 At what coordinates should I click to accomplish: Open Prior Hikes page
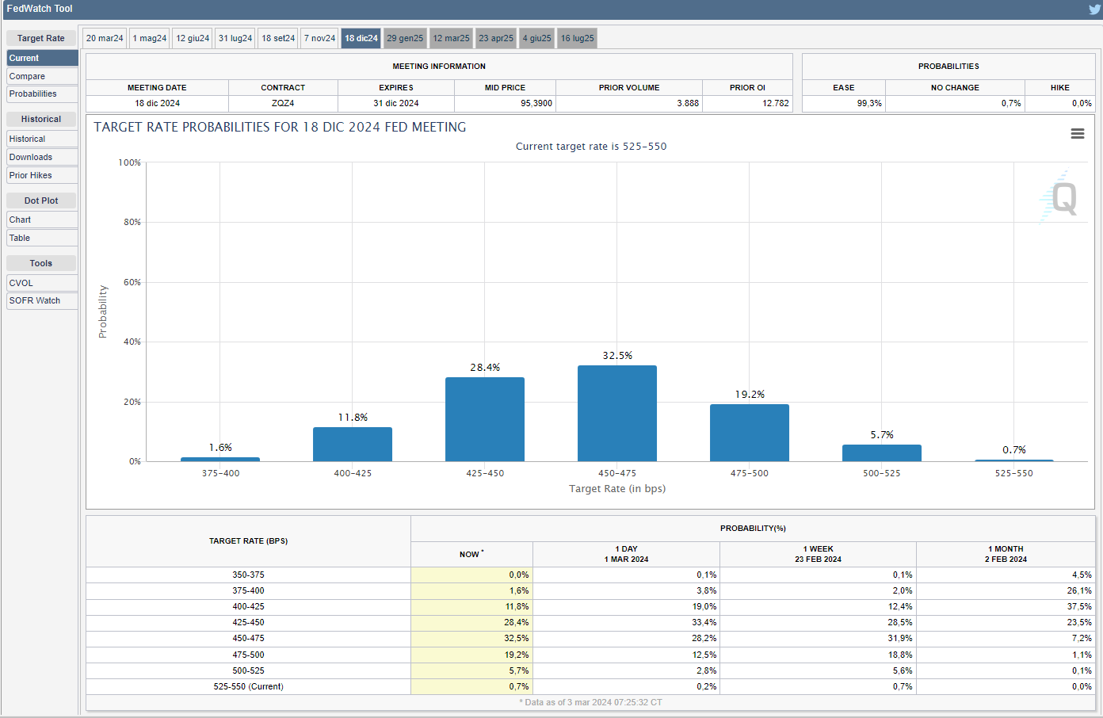tap(42, 175)
